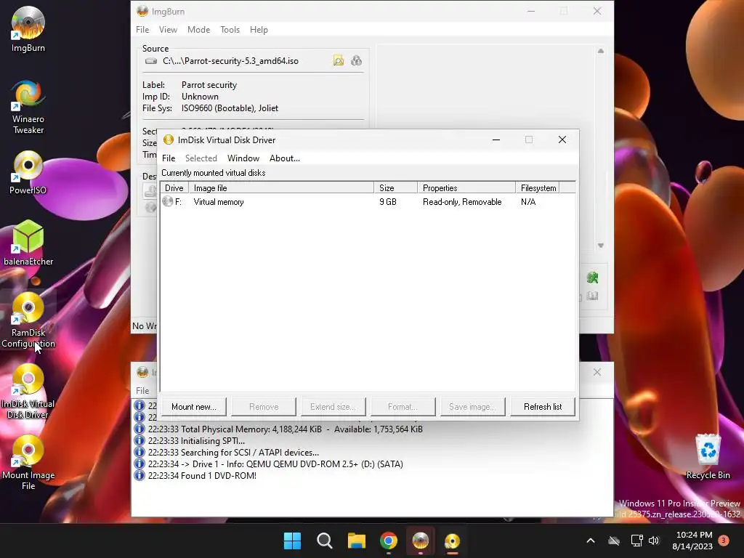Click the open book icon in ImgBurn window

(x=592, y=296)
